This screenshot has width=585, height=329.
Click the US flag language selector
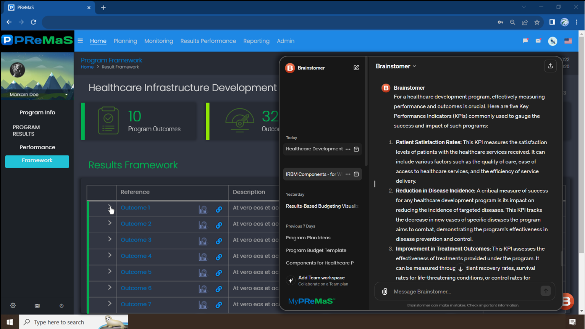pos(568,41)
